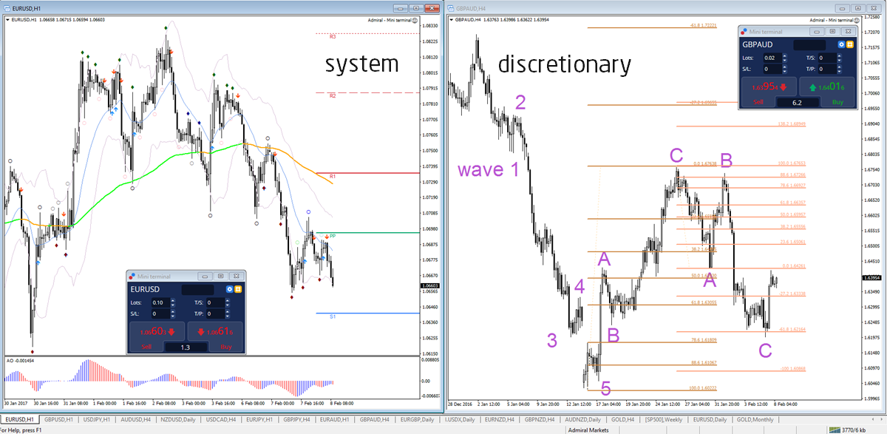Image resolution: width=887 pixels, height=434 pixels.
Task: Switch to EURAUD,H1 chart tab
Action: click(x=335, y=419)
